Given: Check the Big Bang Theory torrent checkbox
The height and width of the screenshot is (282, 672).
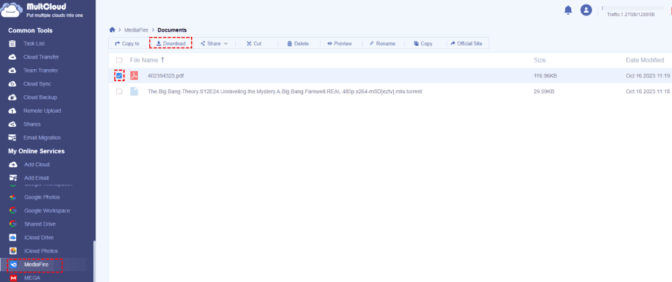Looking at the screenshot, I should [119, 91].
